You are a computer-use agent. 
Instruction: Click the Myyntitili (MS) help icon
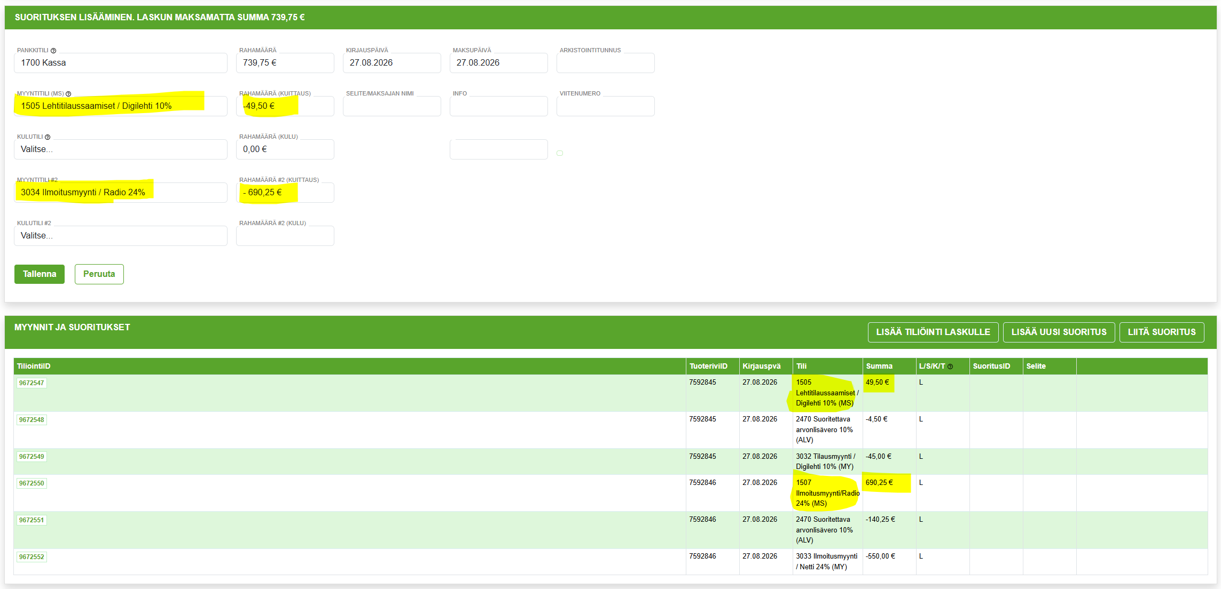click(x=68, y=94)
